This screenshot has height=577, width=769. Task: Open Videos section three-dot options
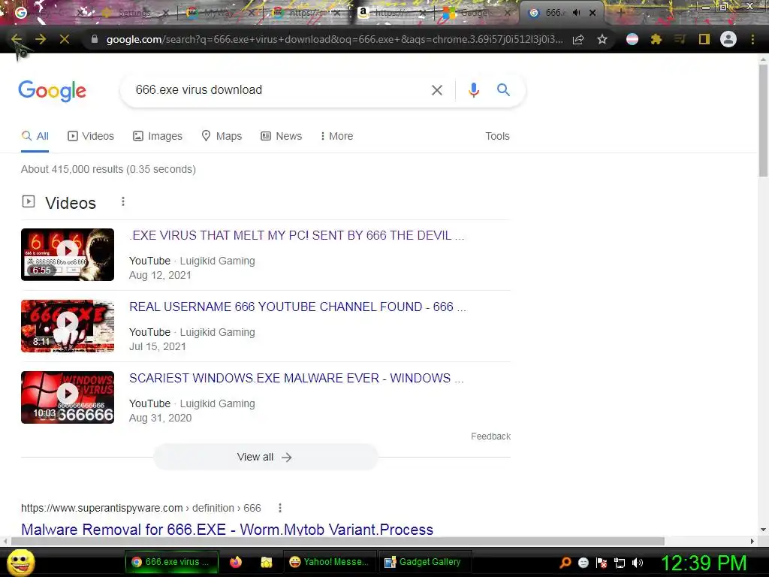pos(123,201)
